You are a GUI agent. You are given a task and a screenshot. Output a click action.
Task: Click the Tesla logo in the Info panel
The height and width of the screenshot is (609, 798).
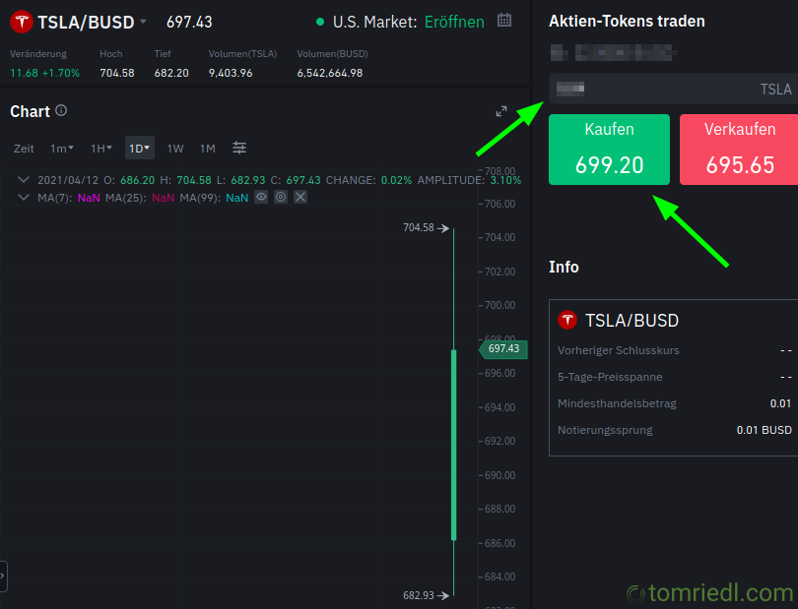coord(567,320)
